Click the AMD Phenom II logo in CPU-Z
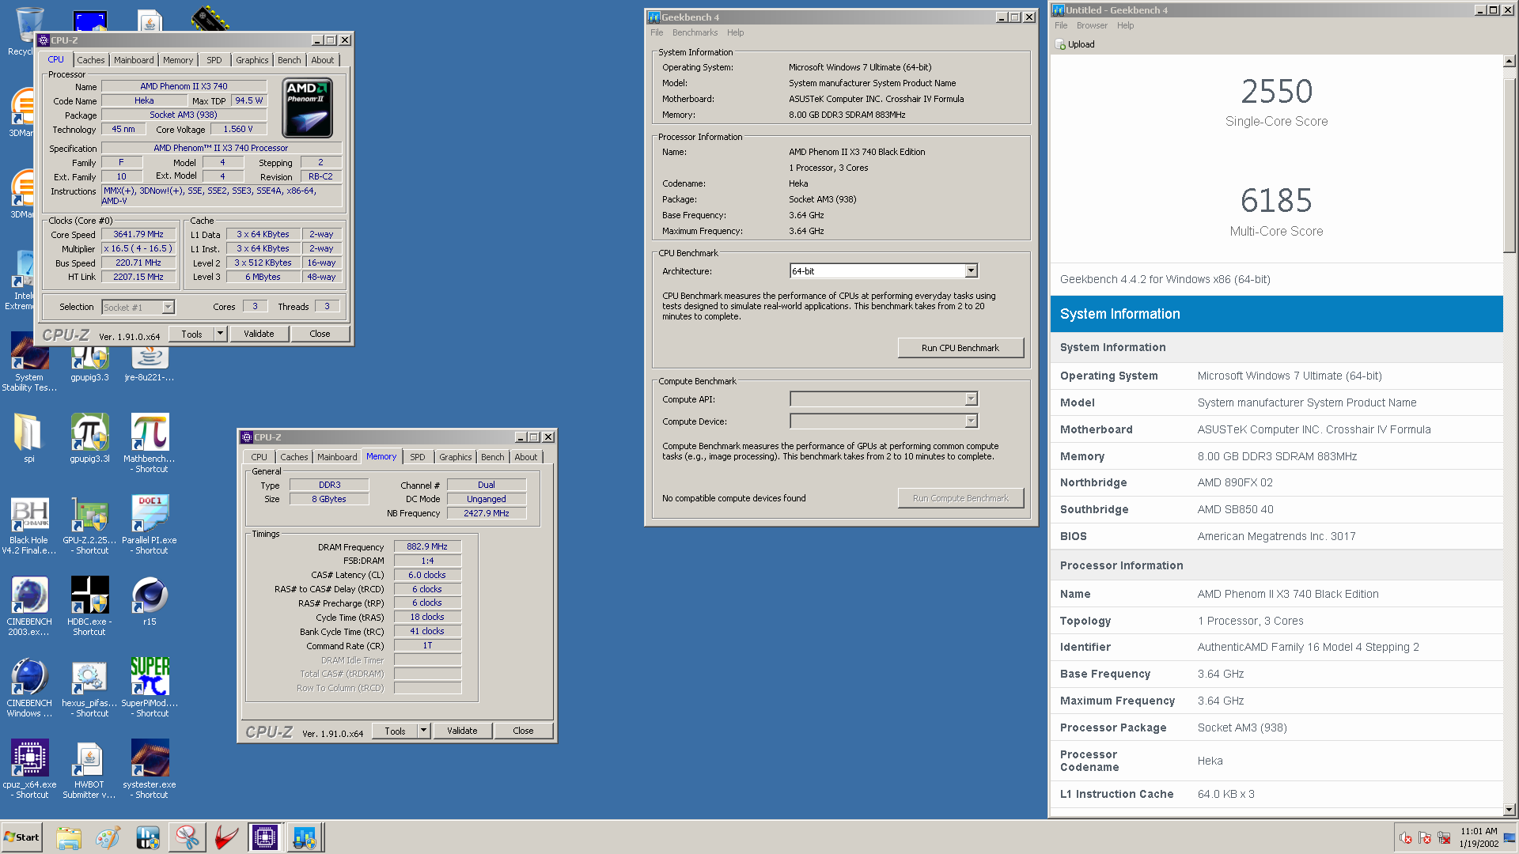This screenshot has height=854, width=1519. pyautogui.click(x=308, y=108)
